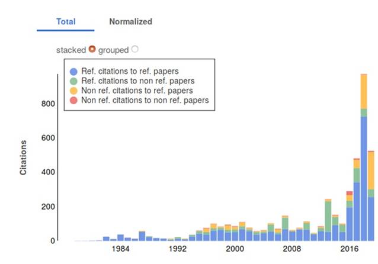Click blue legend dot for ref. papers
378x264 pixels.
[x=73, y=71]
